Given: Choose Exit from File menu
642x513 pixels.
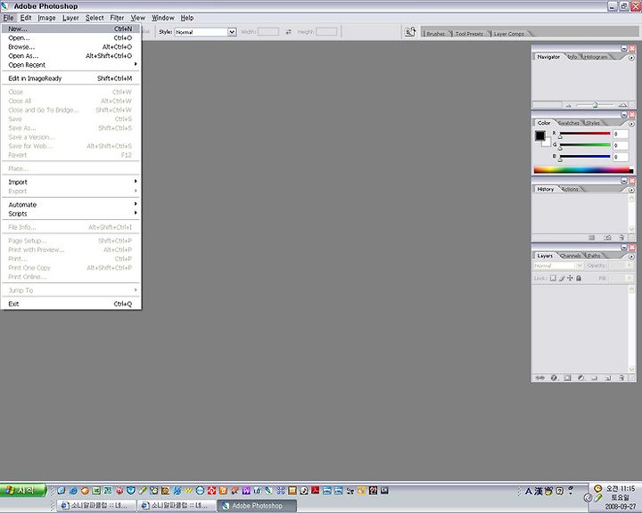Looking at the screenshot, I should tap(70, 304).
